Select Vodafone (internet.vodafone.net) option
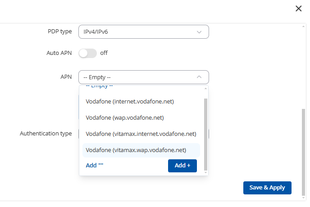The width and height of the screenshot is (310, 207). tap(141, 102)
